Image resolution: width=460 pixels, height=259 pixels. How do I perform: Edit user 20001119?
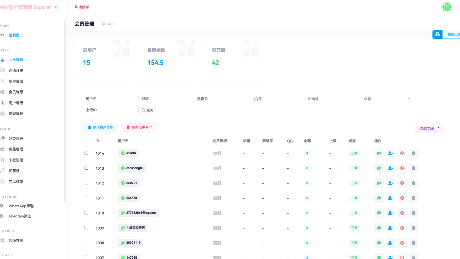tap(390, 243)
